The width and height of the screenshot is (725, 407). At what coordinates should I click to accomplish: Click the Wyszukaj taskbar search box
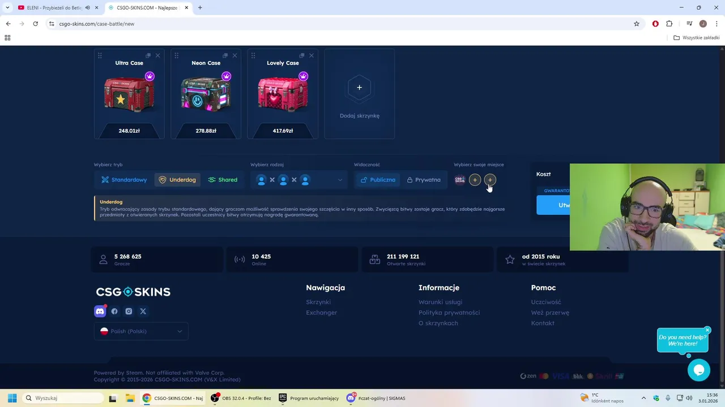[62, 398]
